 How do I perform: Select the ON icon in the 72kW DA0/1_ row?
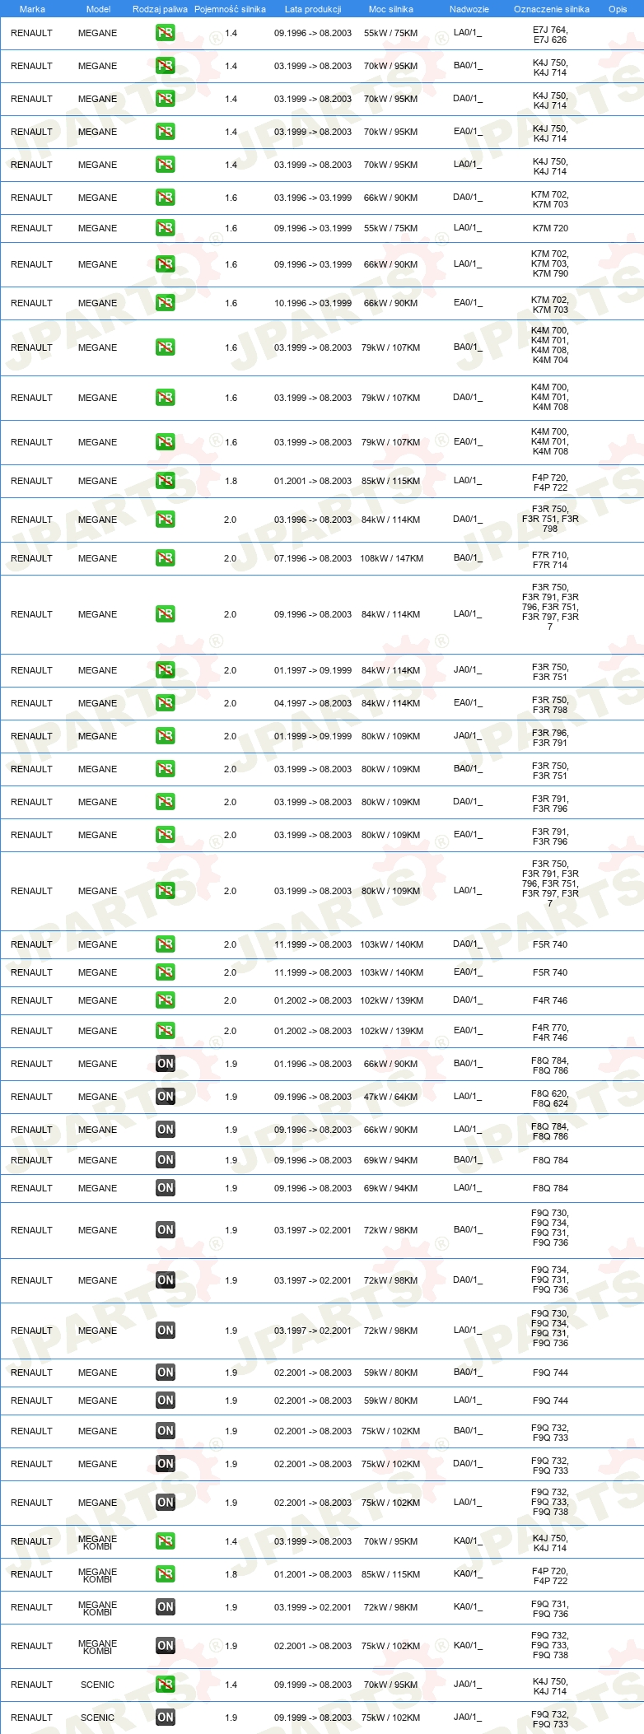(165, 1280)
